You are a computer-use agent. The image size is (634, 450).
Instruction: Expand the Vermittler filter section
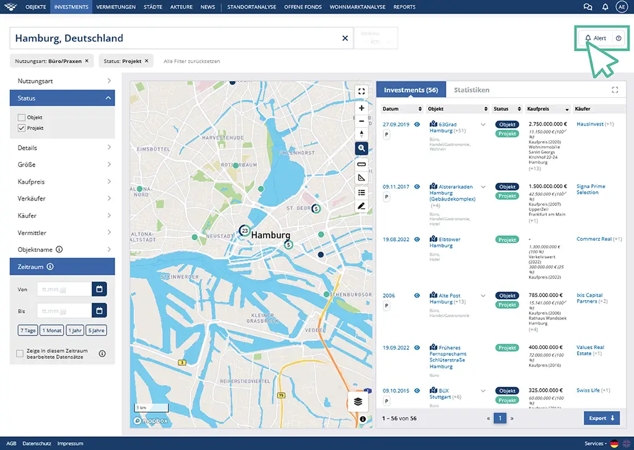point(63,233)
